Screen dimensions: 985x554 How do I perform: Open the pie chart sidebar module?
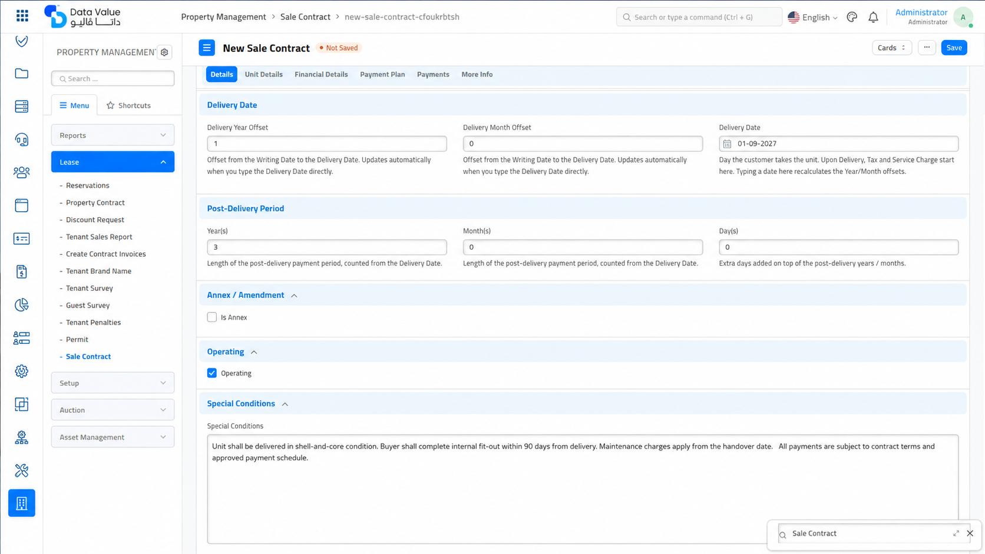click(x=22, y=305)
